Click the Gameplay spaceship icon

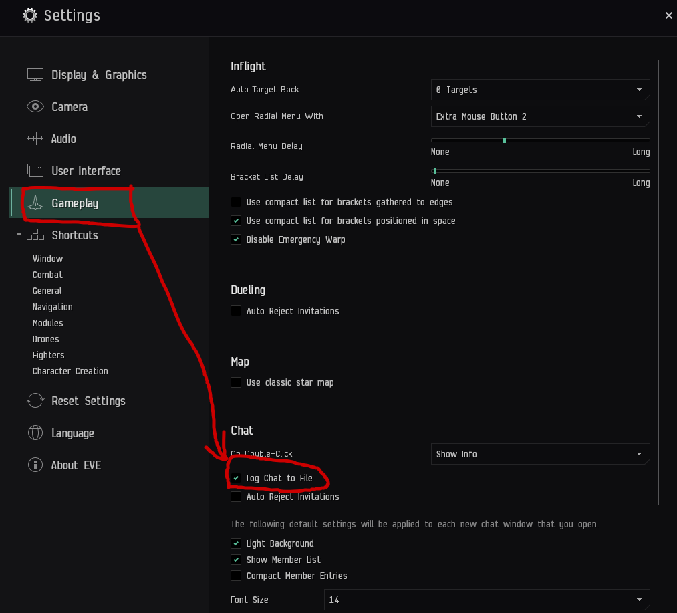point(35,203)
